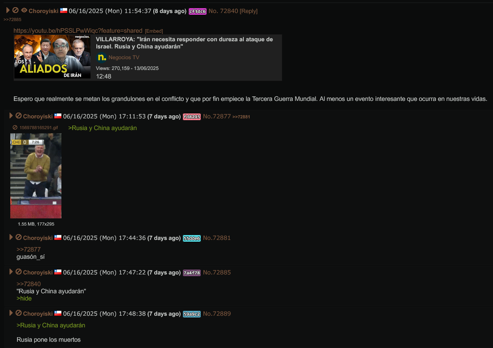The height and width of the screenshot is (348, 493).
Task: Click the [Reply] link on thread 72840
Action: (x=248, y=11)
